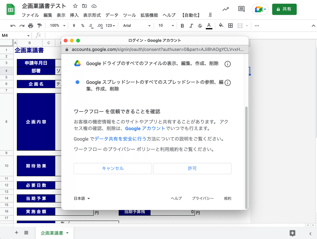The image size is (317, 239).
Task: Increase decimal places button
Action: [x=100, y=26]
